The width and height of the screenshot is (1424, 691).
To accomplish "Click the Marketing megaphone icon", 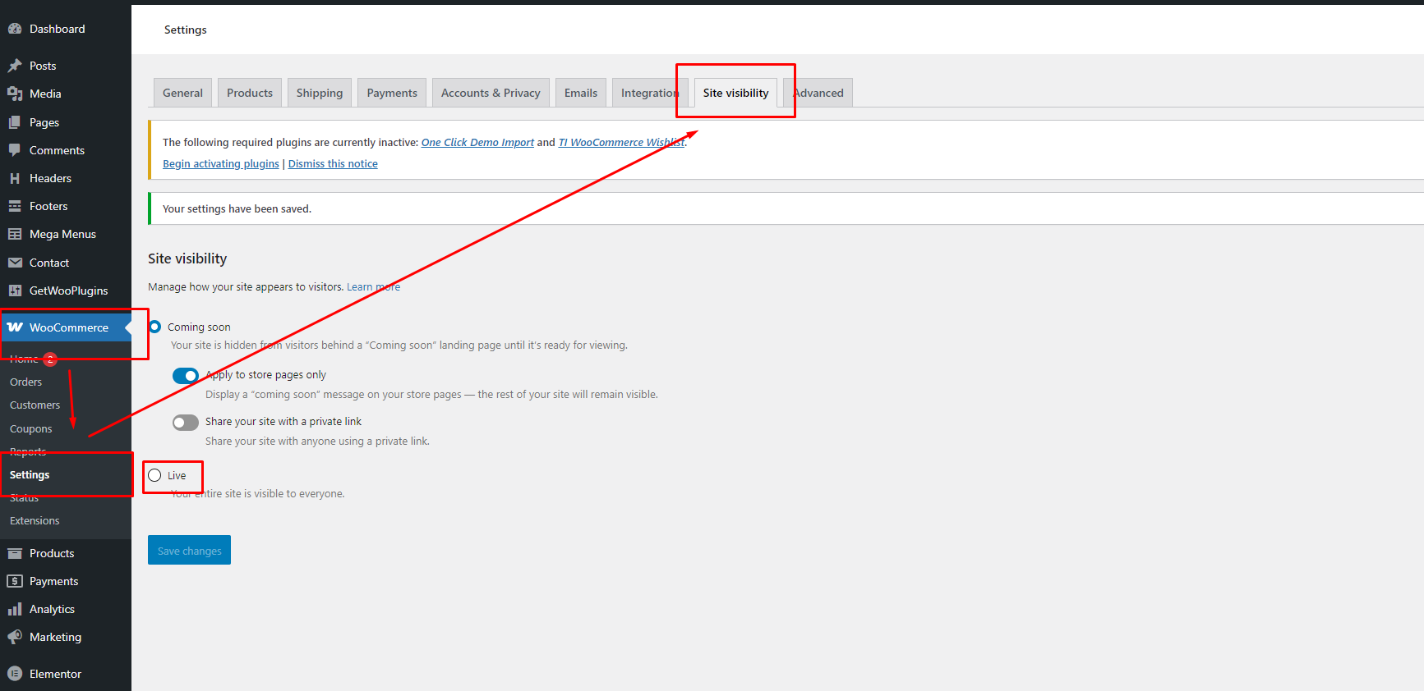I will (x=15, y=637).
